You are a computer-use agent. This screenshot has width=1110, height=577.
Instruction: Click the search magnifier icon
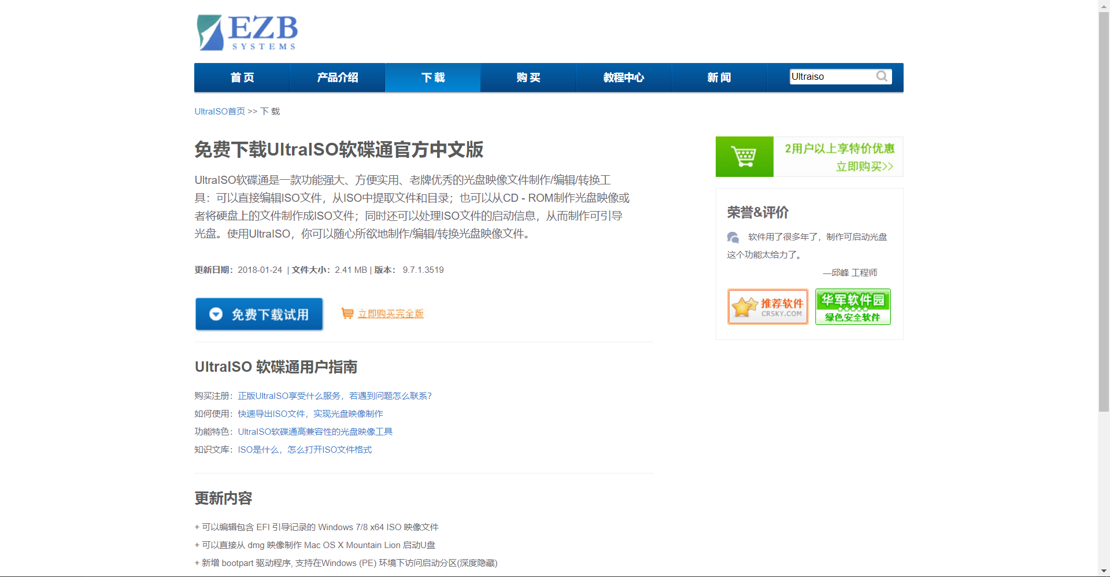click(x=882, y=76)
